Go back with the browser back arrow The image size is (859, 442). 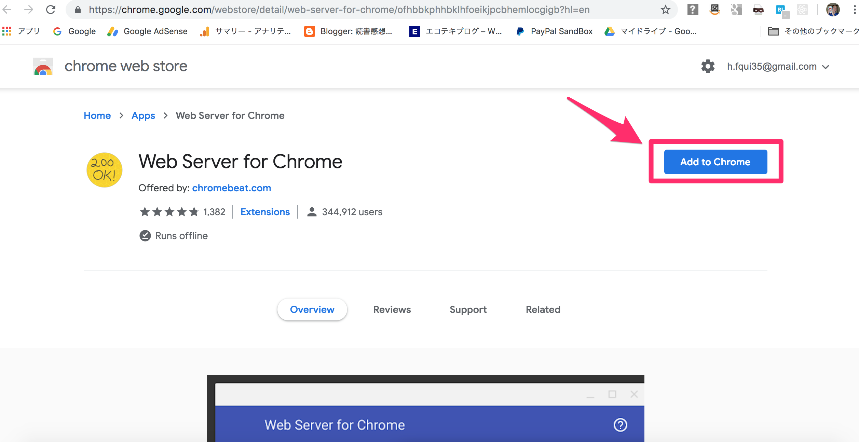point(7,10)
